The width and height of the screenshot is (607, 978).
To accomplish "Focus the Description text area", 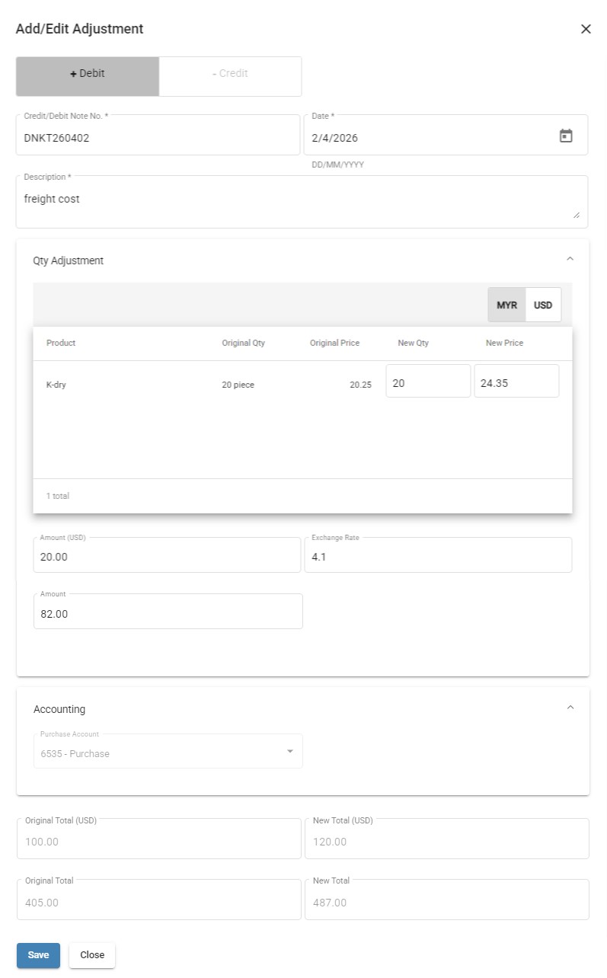I will 302,203.
